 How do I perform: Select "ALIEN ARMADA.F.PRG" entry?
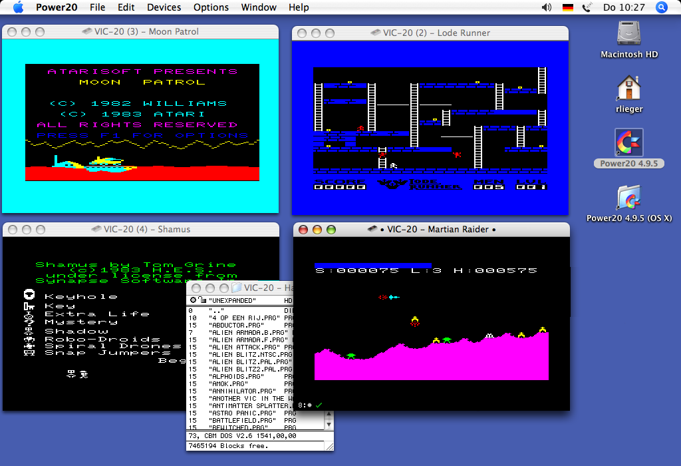(240, 340)
